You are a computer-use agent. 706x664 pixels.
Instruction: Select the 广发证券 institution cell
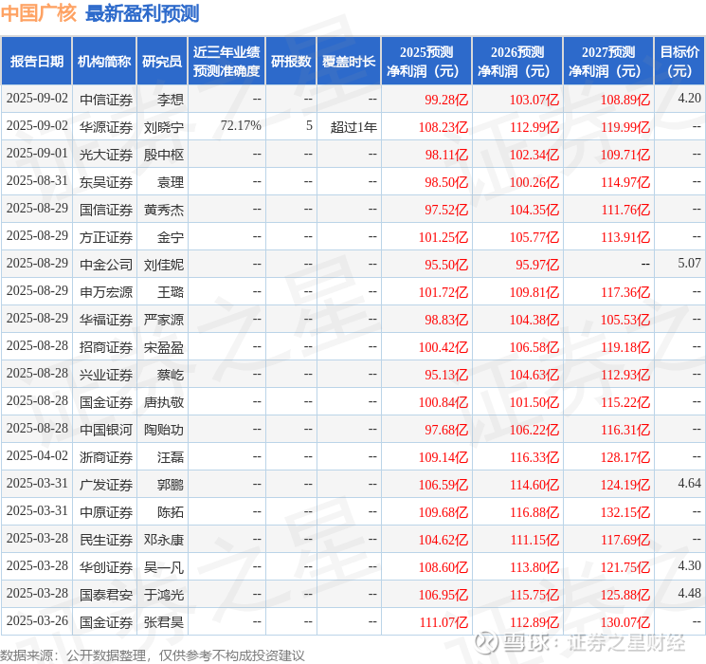[x=106, y=485]
